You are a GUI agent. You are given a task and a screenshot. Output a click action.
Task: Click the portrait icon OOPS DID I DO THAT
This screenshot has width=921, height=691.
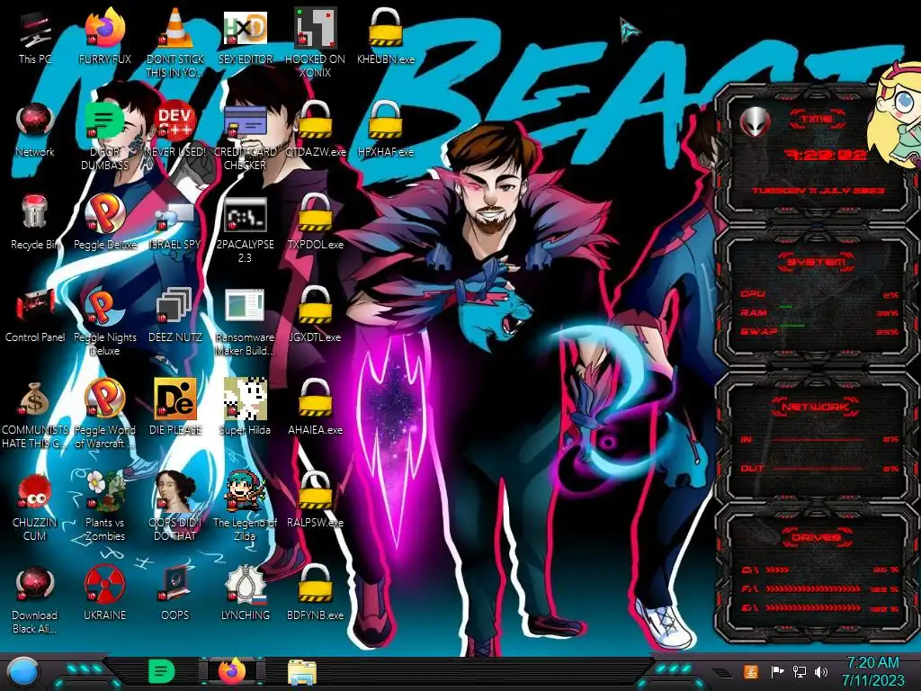[175, 507]
